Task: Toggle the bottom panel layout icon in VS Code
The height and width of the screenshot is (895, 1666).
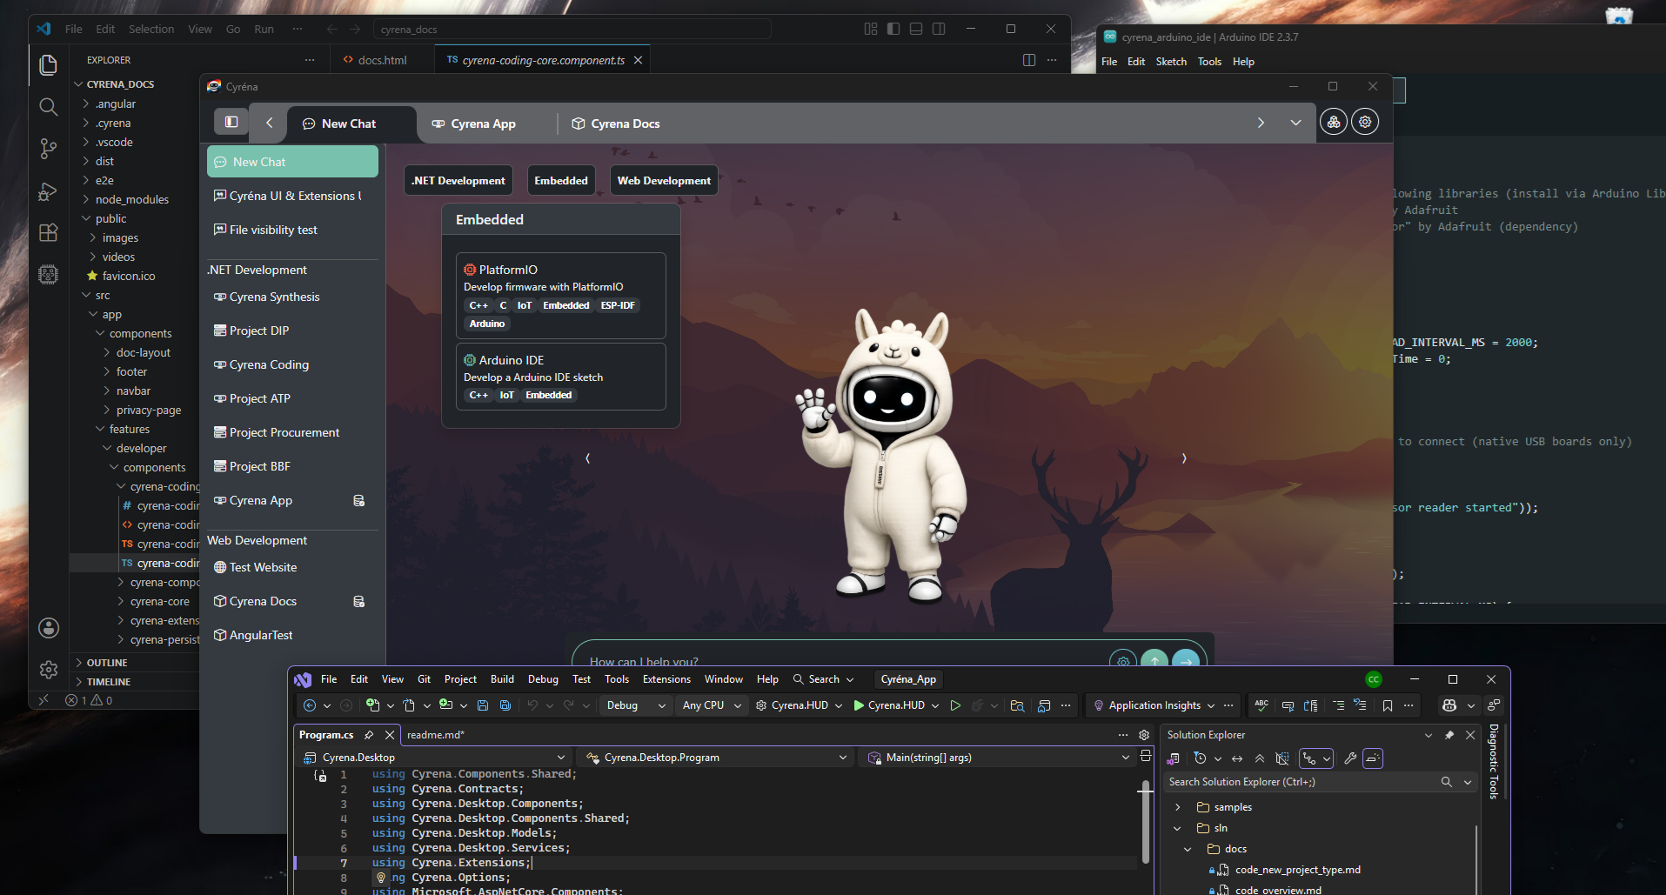Action: pyautogui.click(x=916, y=29)
